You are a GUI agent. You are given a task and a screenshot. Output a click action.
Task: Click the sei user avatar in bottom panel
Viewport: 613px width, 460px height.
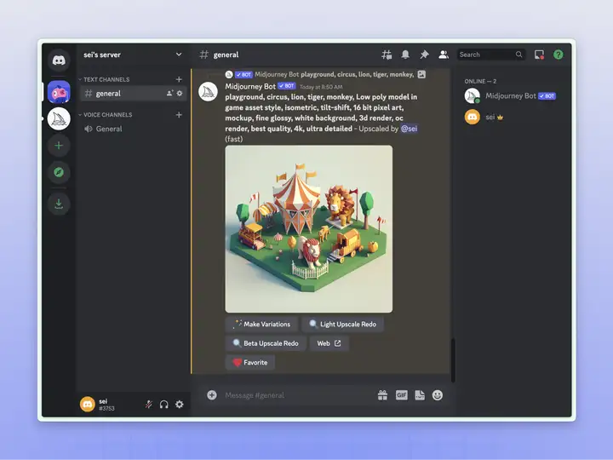point(88,404)
